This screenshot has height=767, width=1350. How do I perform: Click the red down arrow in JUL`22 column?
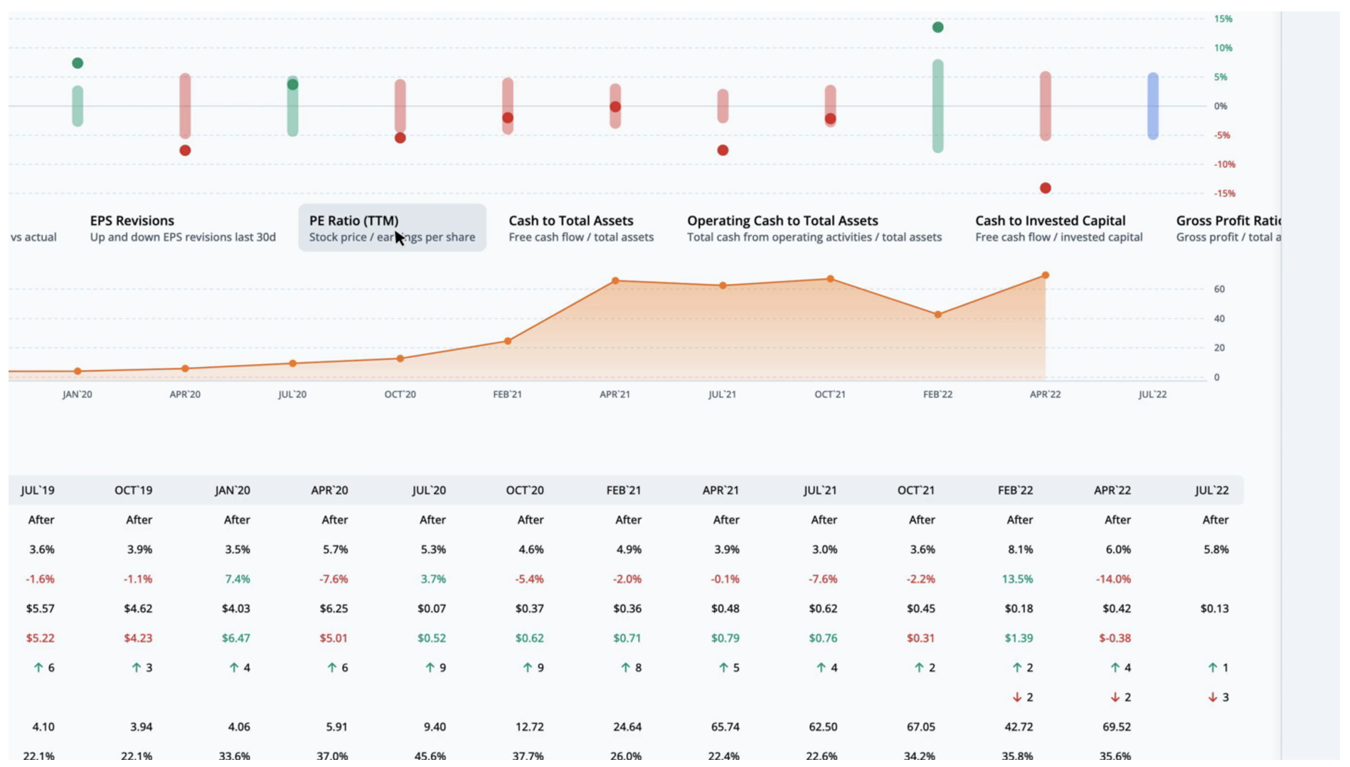coord(1213,697)
